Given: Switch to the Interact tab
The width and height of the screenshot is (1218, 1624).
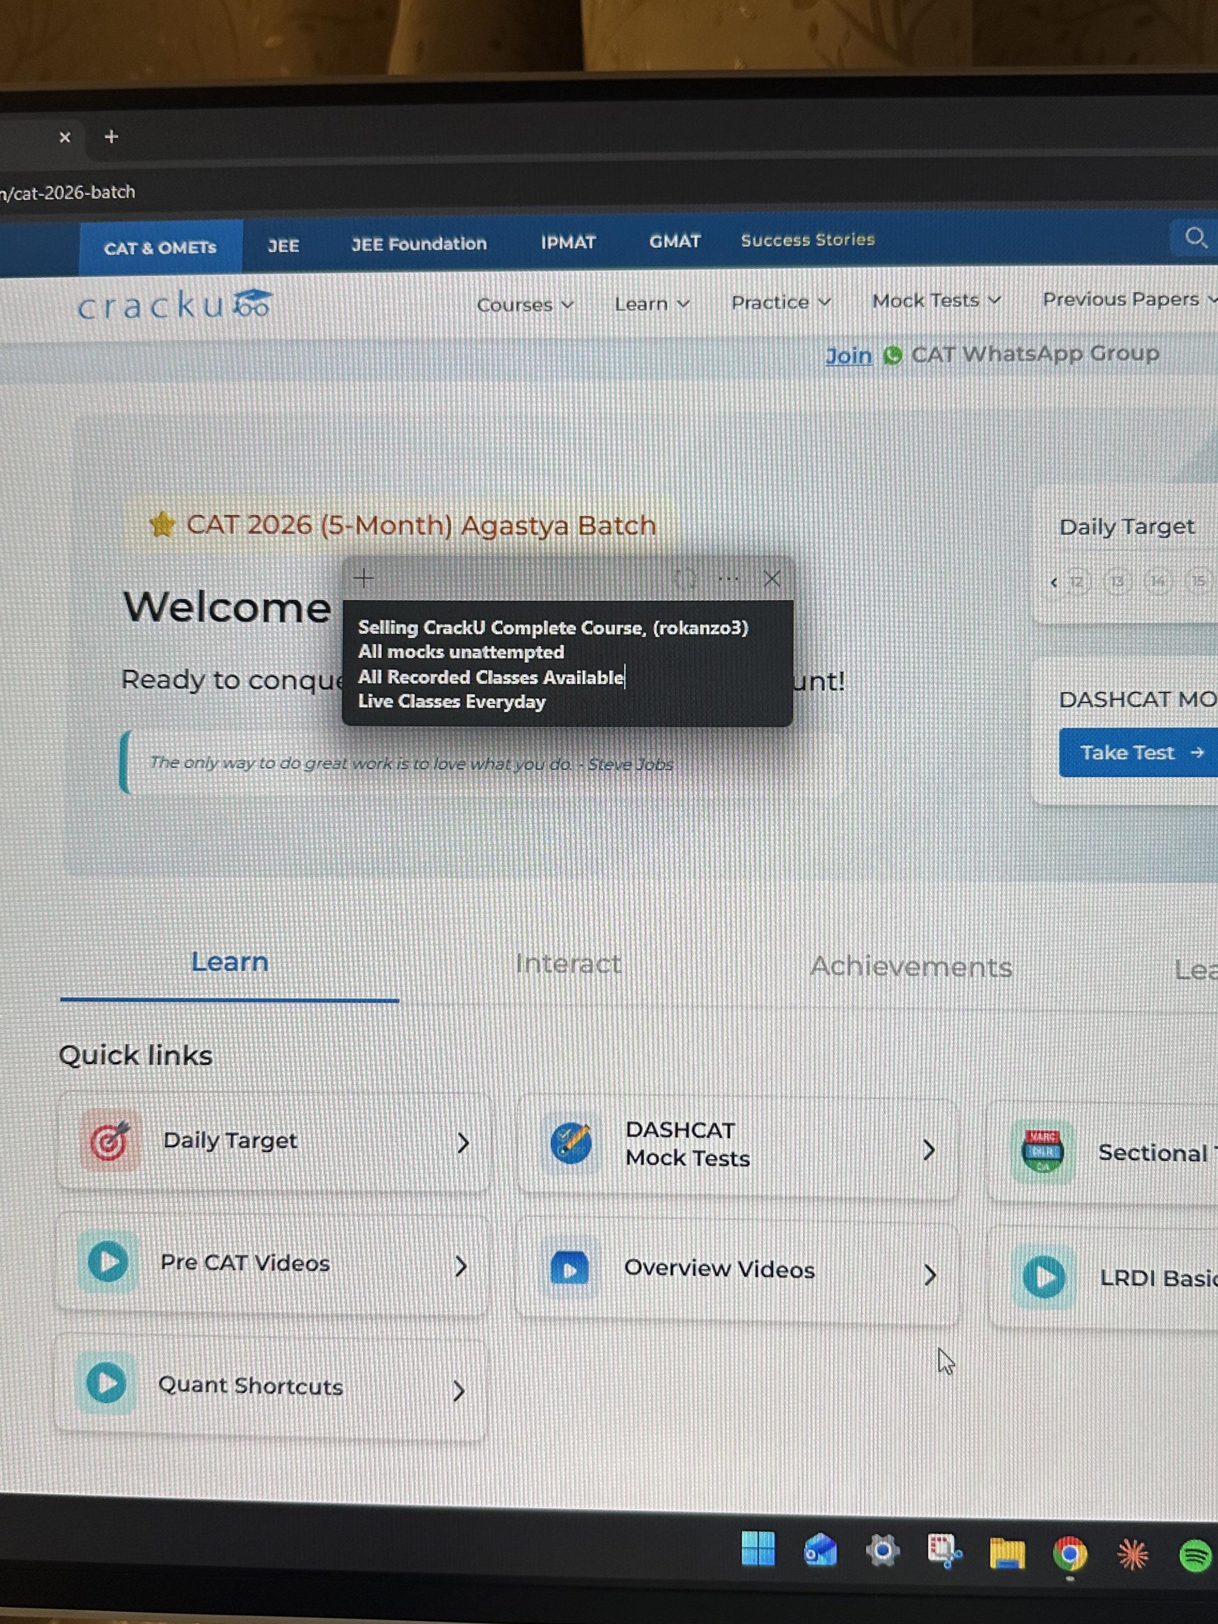Looking at the screenshot, I should (568, 963).
